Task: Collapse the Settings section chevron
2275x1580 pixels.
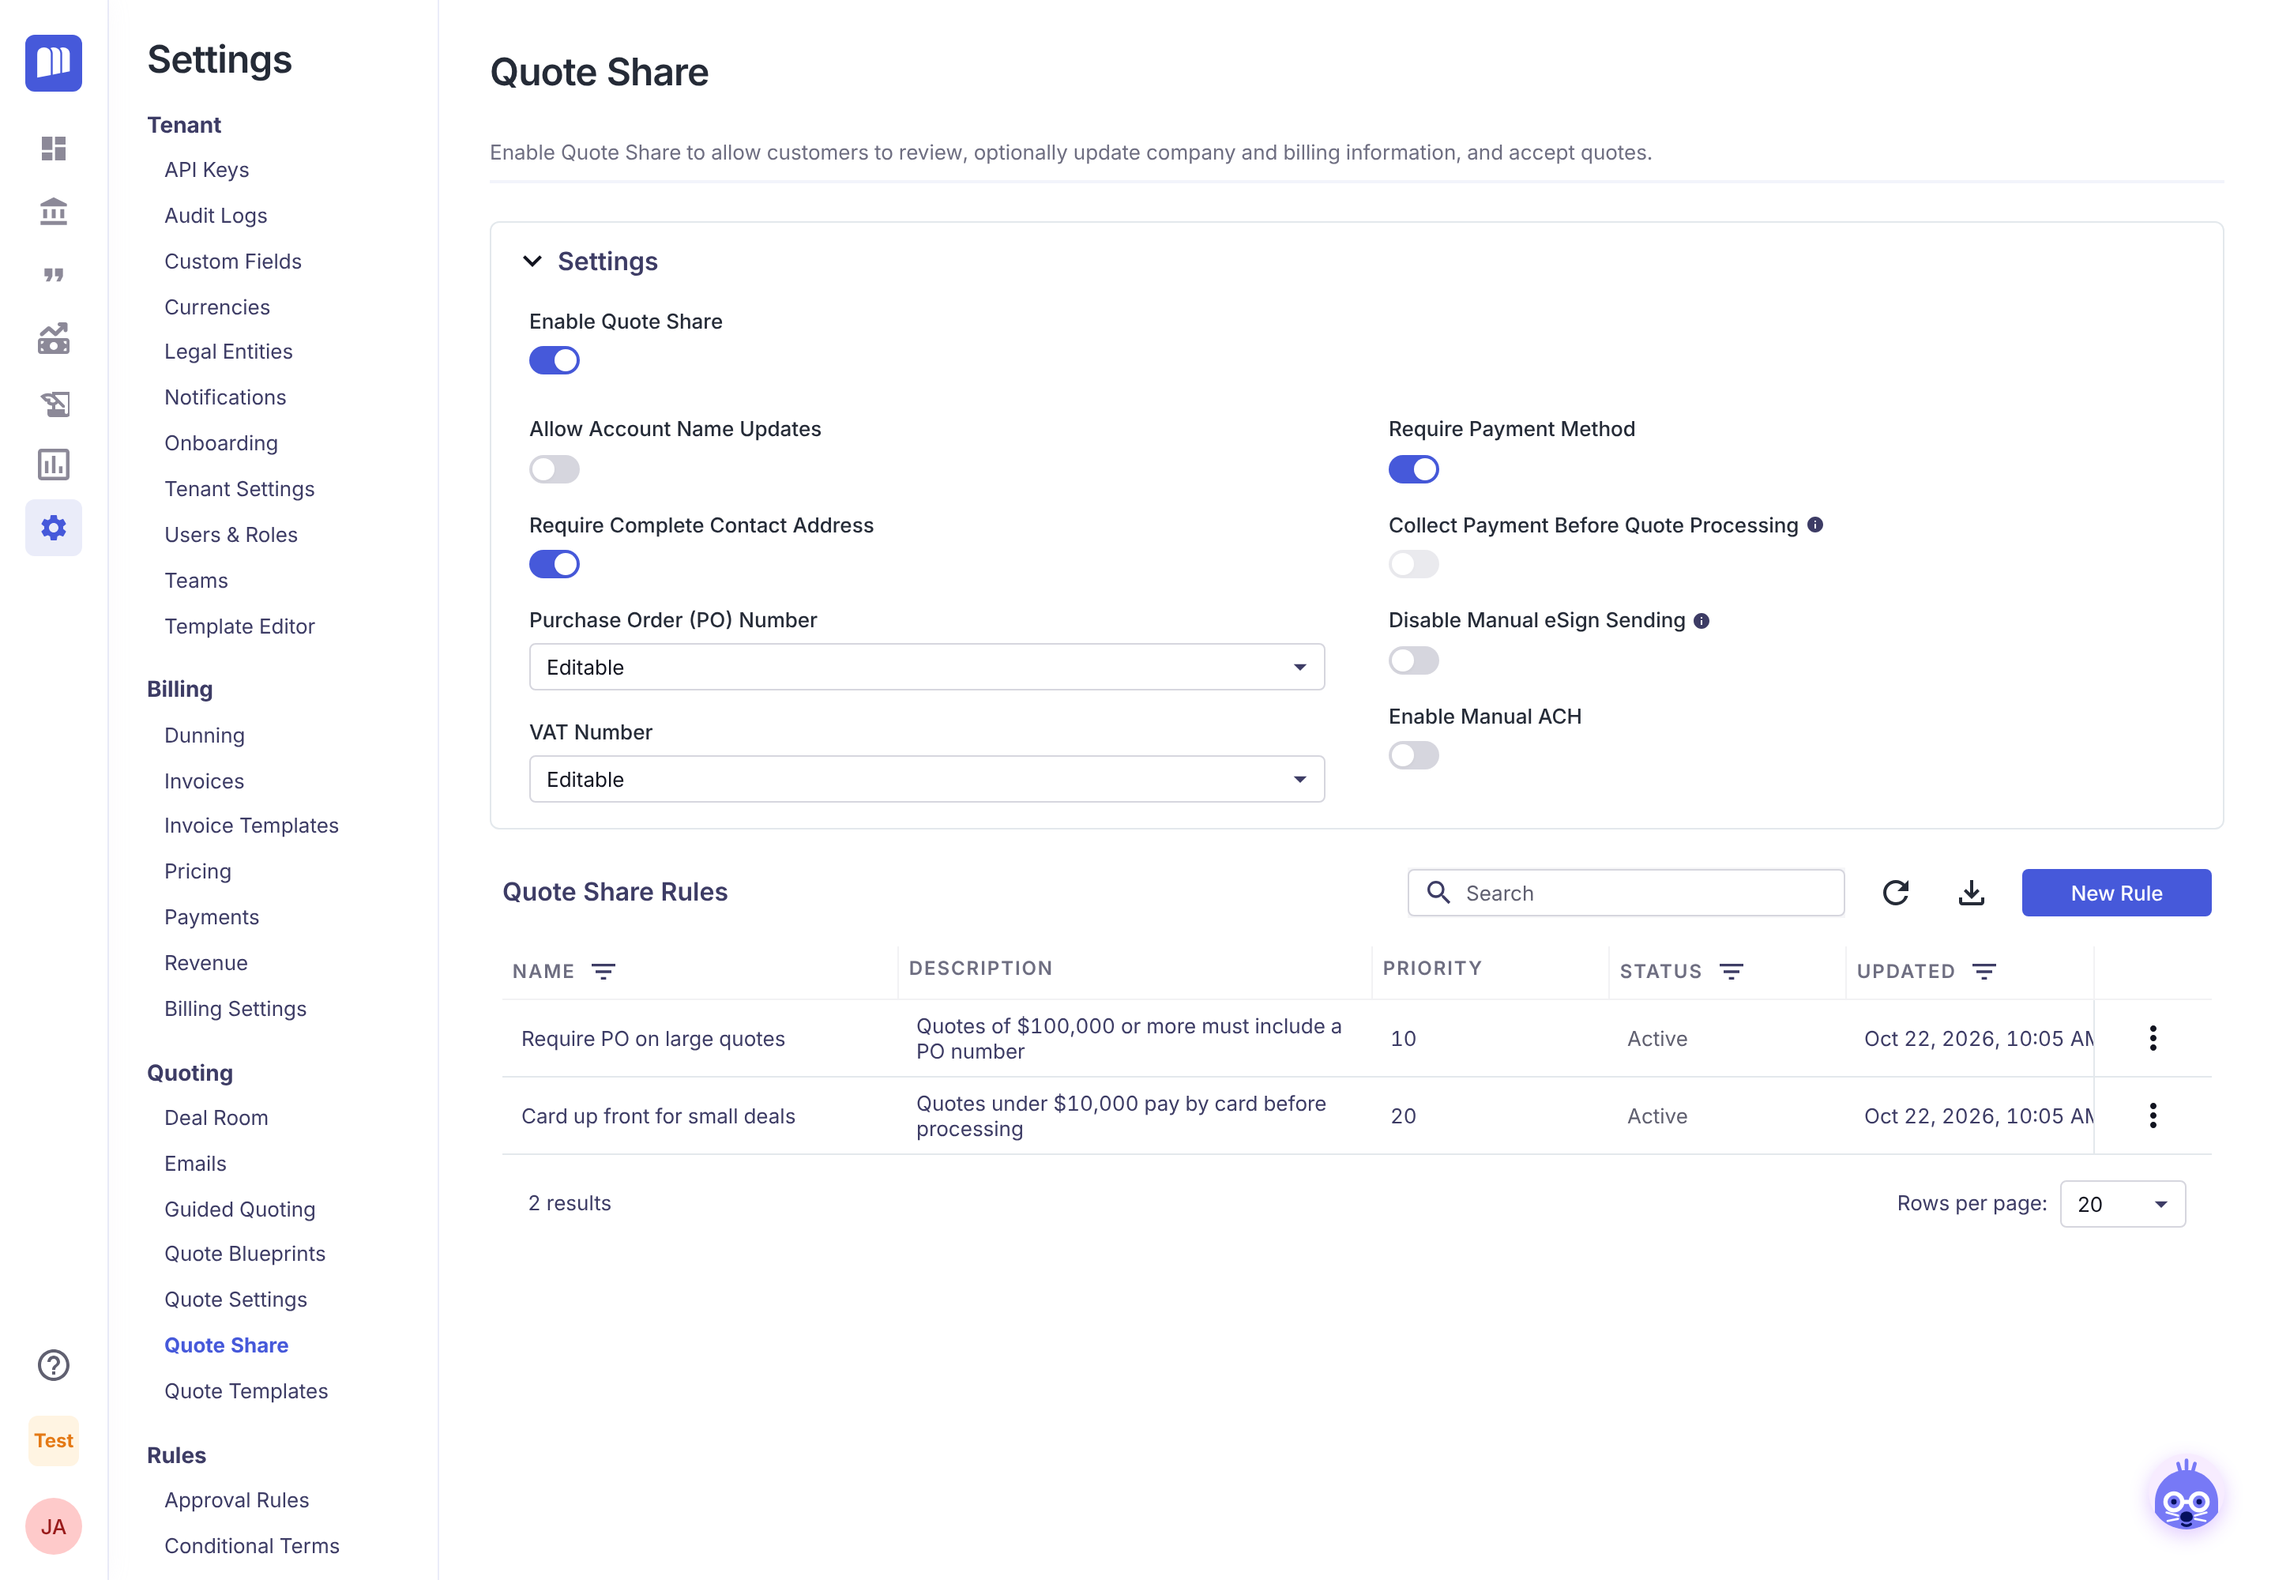Action: pyautogui.click(x=532, y=261)
